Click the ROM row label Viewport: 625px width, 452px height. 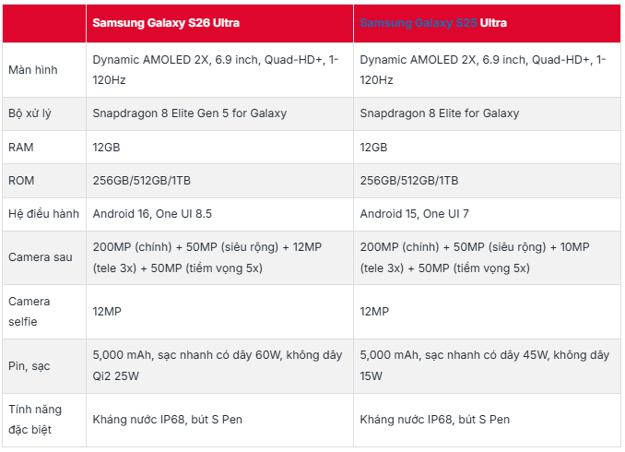(21, 181)
